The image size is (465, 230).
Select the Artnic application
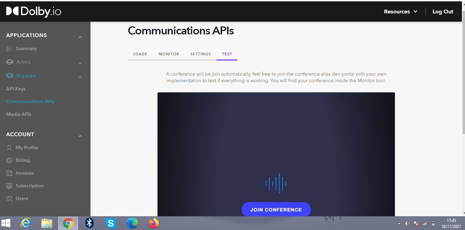(24, 62)
